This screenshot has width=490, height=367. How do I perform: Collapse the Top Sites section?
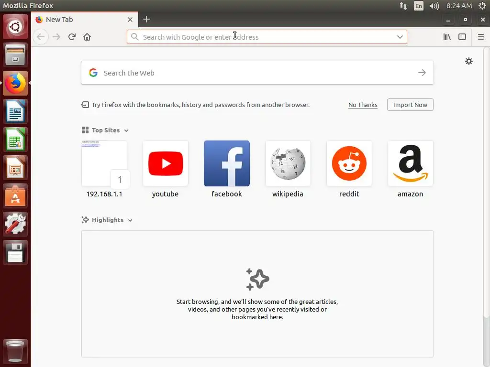(105, 130)
